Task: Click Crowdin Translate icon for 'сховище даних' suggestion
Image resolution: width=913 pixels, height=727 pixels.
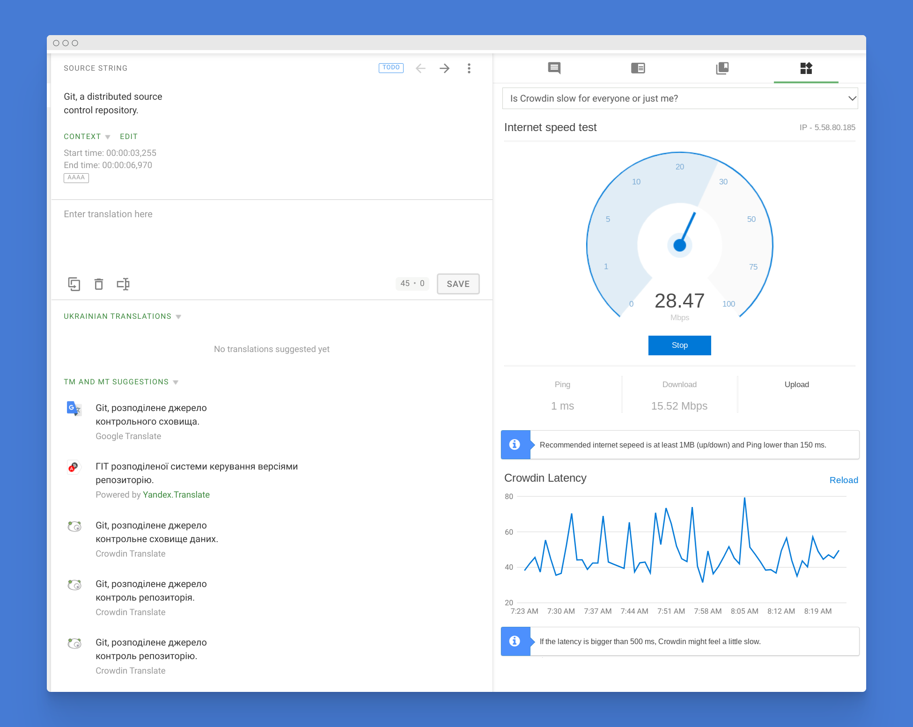Action: [74, 526]
